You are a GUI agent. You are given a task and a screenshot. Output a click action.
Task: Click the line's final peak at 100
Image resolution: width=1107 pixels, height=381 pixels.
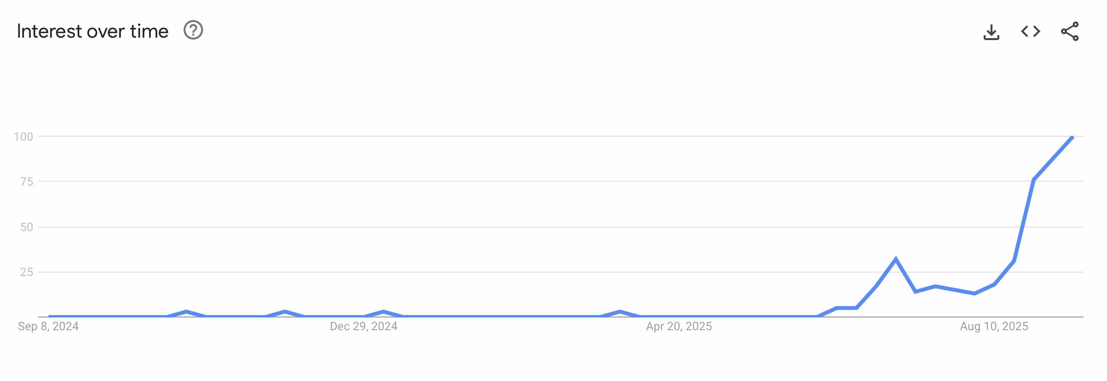(1072, 138)
